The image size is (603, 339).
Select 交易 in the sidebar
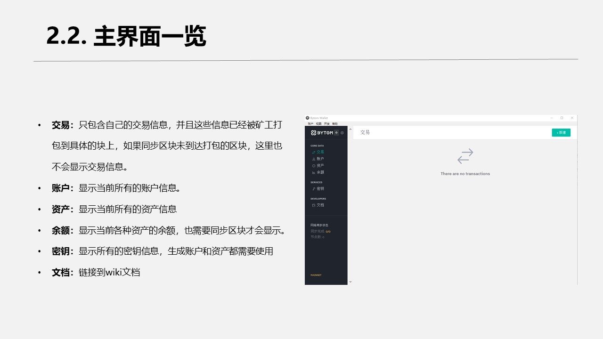pyautogui.click(x=318, y=152)
